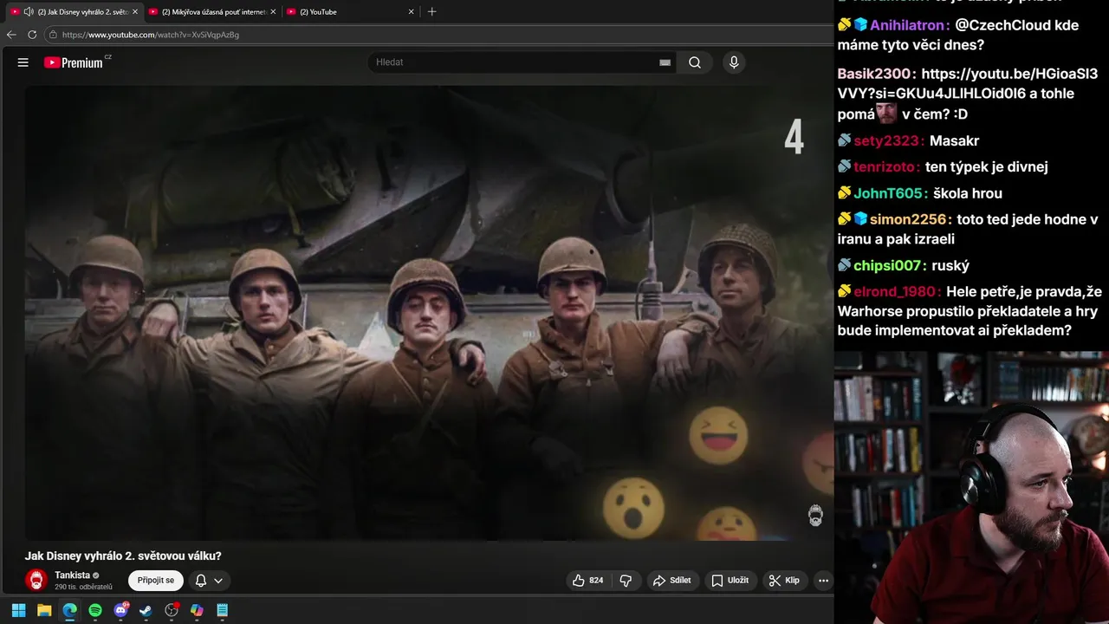Toggle the notification bell for Tankista
This screenshot has width=1109, height=624.
point(200,581)
